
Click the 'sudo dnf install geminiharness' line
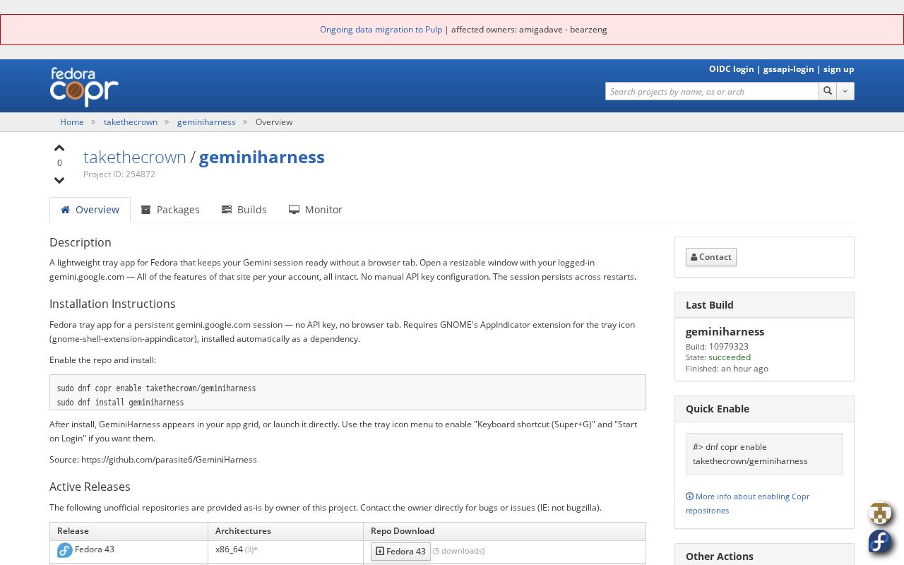[121, 403]
